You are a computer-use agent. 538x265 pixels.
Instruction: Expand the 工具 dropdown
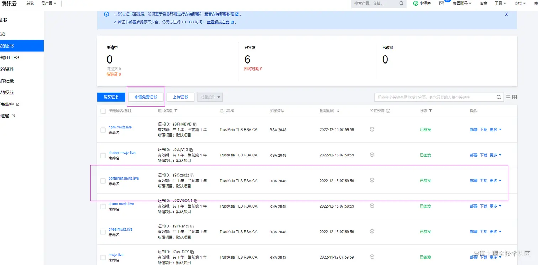point(500,3)
